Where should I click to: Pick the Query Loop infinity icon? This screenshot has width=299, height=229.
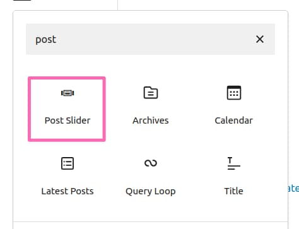coord(151,163)
